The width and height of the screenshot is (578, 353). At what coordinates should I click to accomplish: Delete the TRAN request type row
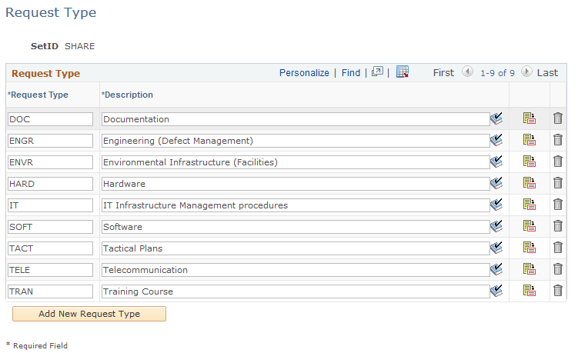click(558, 291)
